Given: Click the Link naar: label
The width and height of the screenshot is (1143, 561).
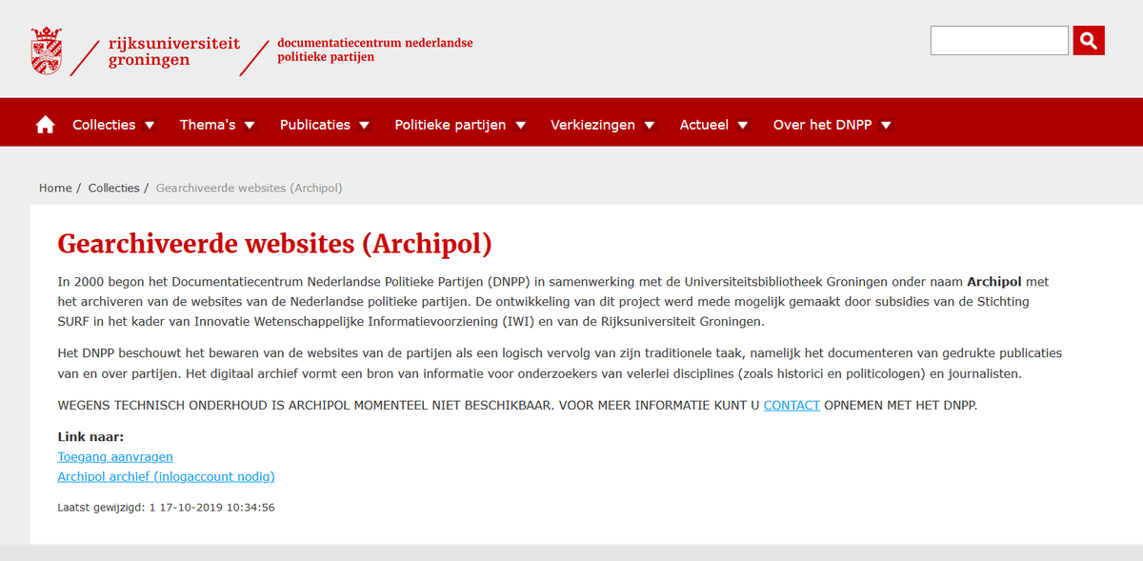Looking at the screenshot, I should (90, 437).
